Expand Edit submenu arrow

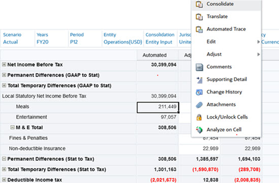(x=259, y=42)
